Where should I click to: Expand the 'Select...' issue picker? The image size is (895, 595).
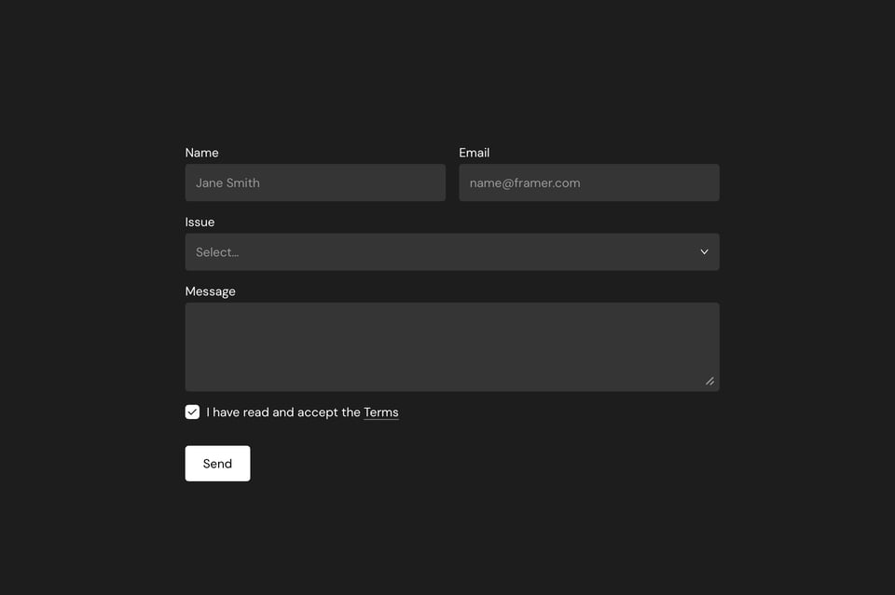pos(452,251)
